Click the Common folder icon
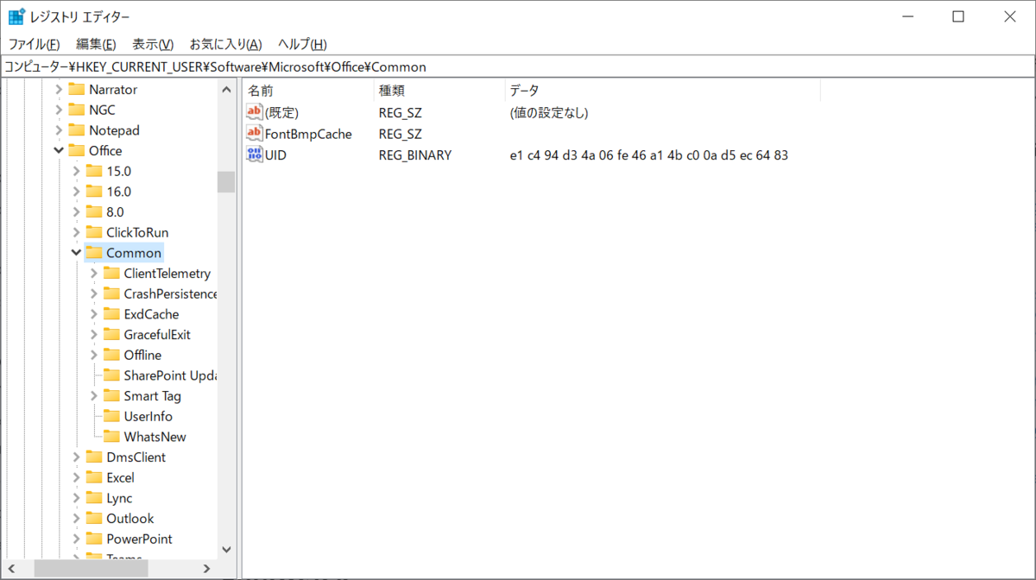 pyautogui.click(x=93, y=253)
